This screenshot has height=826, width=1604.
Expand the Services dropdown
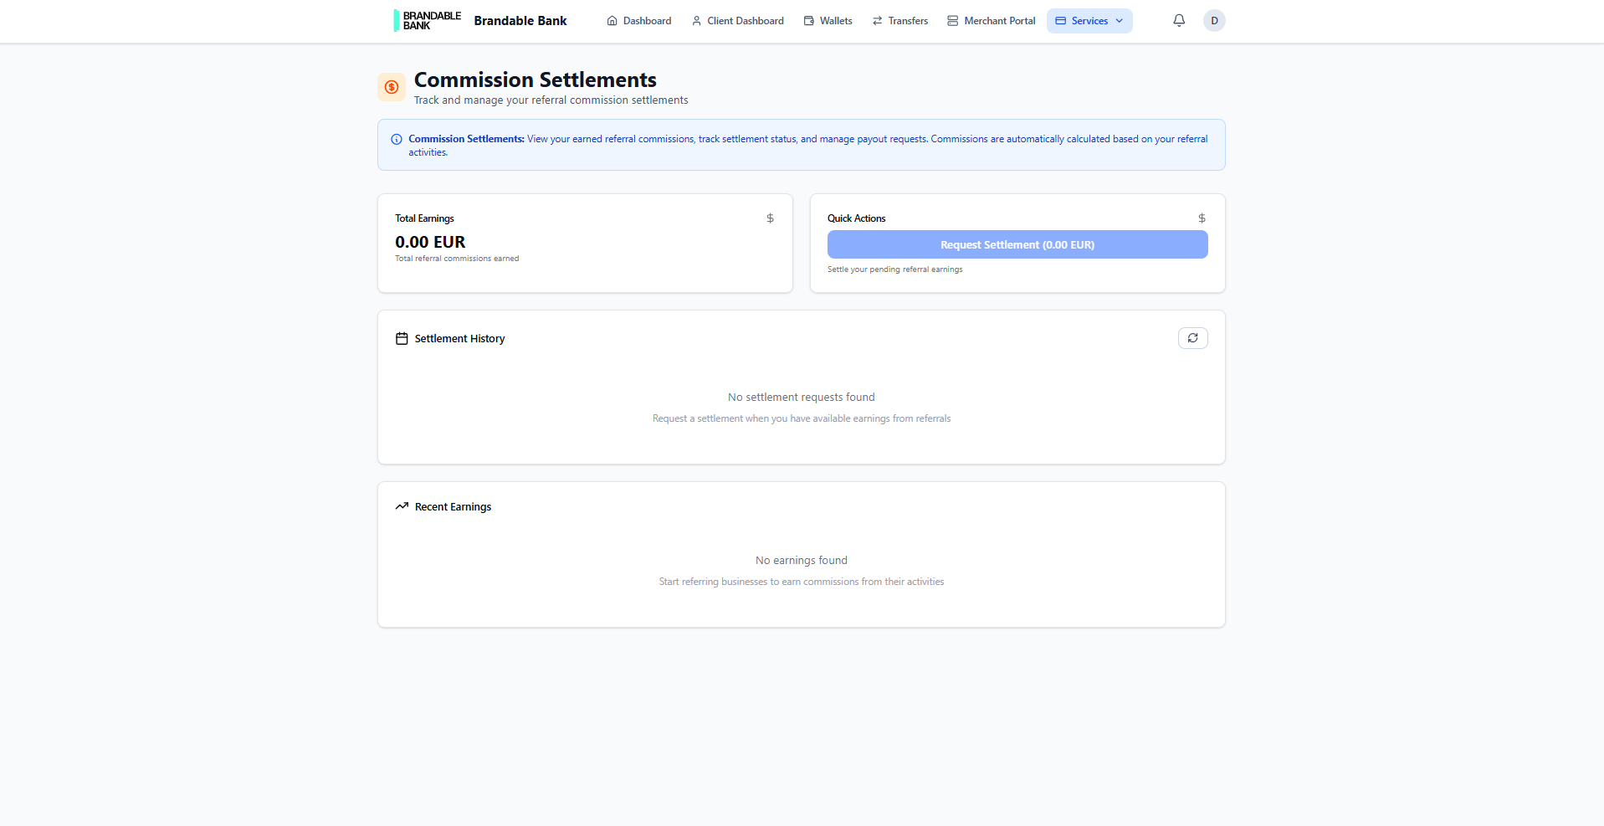[1089, 20]
